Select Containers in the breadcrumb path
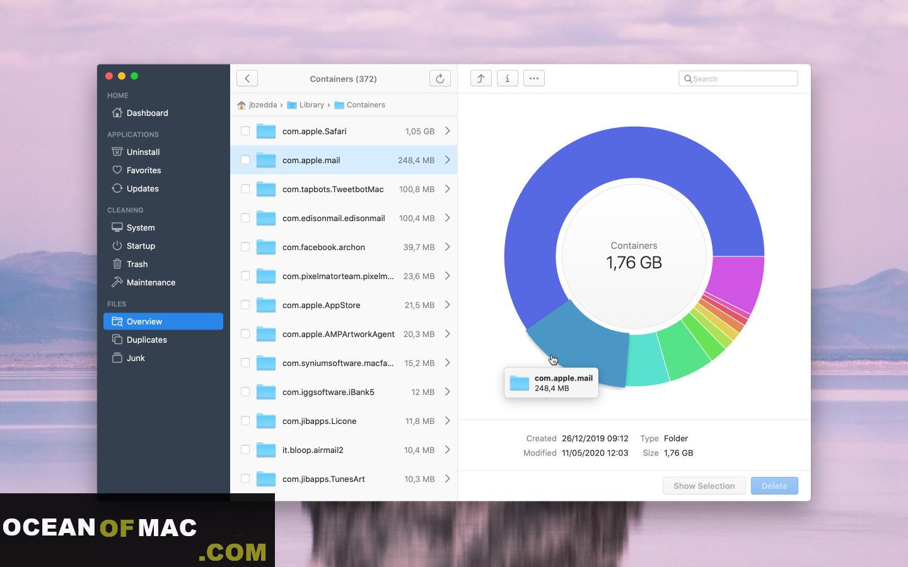Viewport: 908px width, 567px height. (x=366, y=105)
